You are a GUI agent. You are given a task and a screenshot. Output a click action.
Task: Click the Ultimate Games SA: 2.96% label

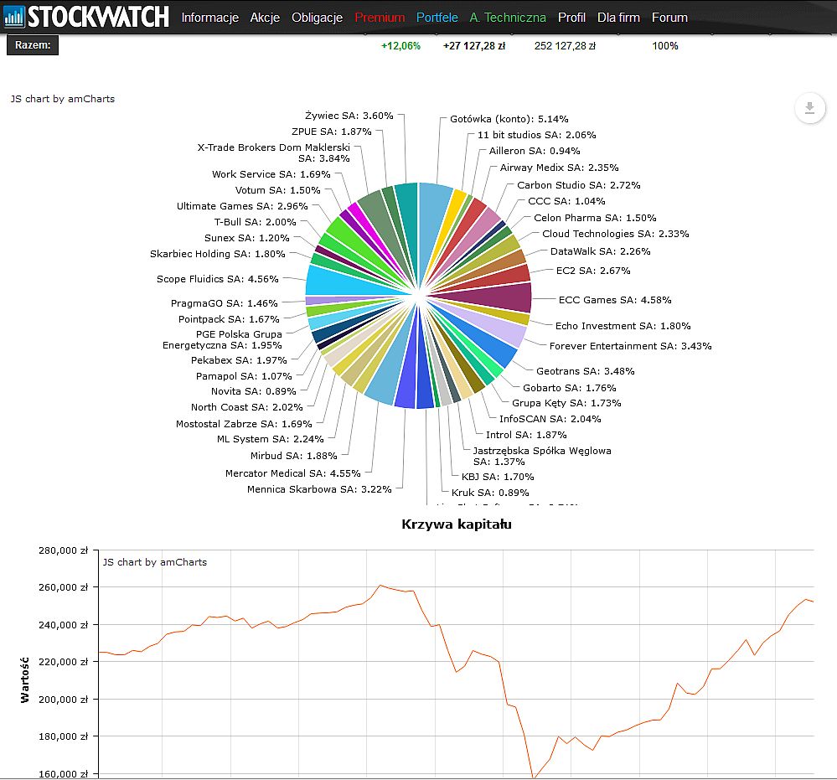click(x=242, y=206)
